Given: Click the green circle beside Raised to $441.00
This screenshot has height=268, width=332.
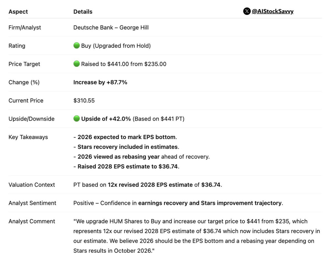Looking at the screenshot, I should point(76,64).
